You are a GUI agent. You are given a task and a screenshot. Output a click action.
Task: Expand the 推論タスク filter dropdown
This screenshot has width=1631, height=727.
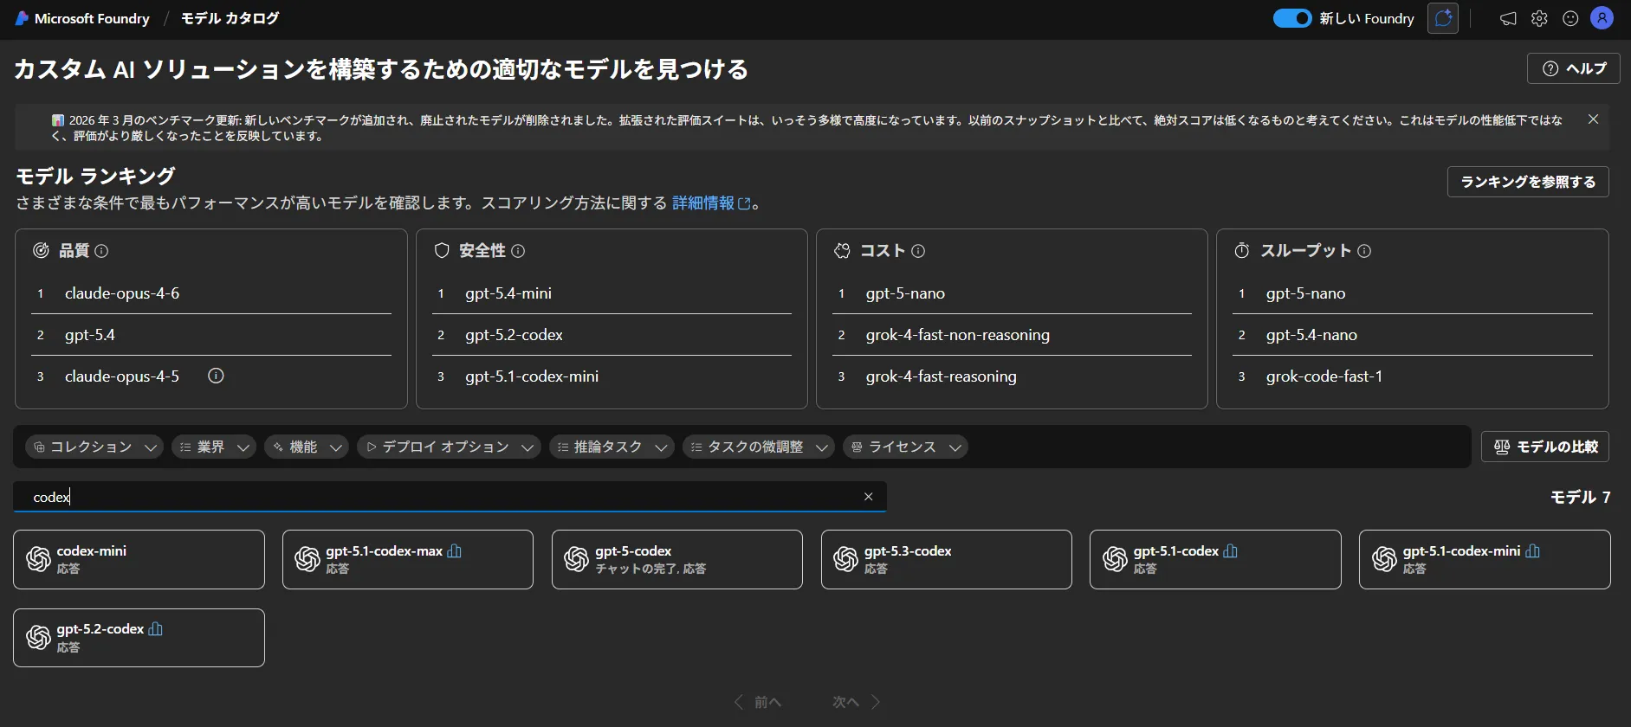pyautogui.click(x=612, y=447)
